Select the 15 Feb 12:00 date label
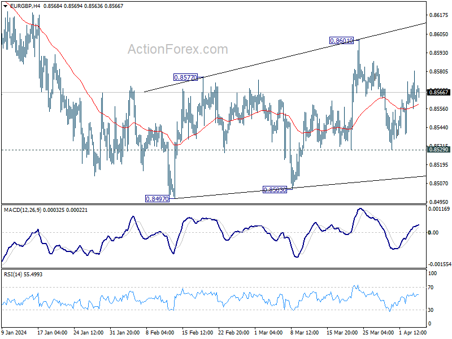452x339 pixels. tap(197, 332)
